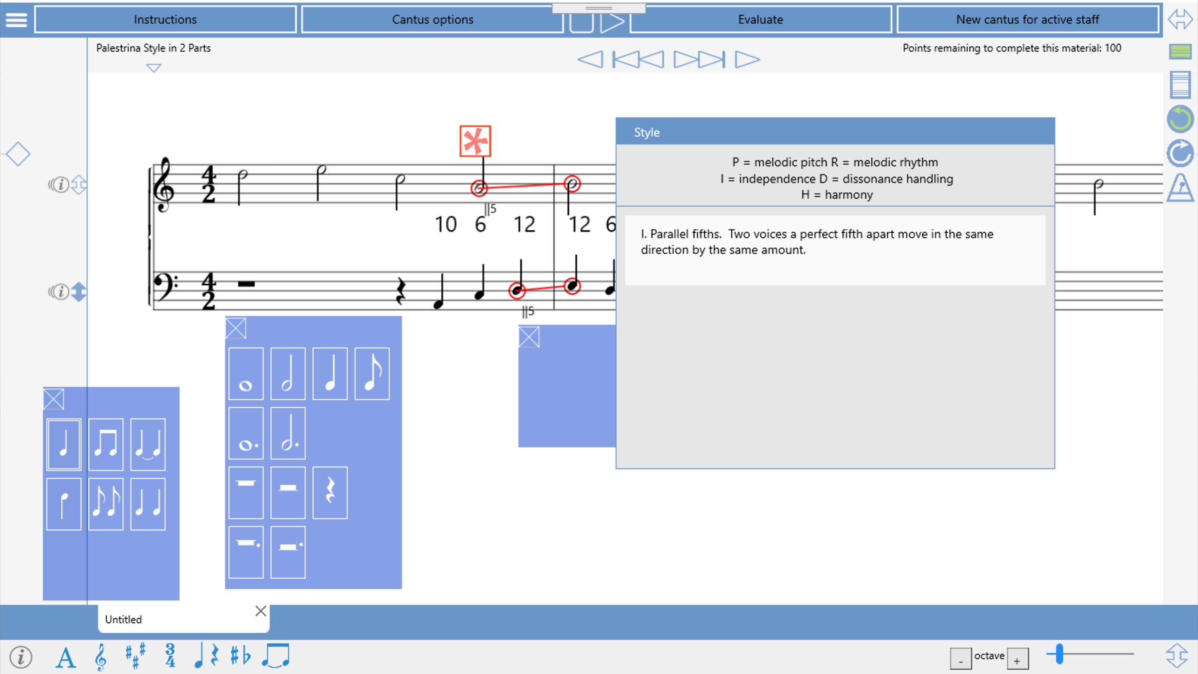This screenshot has height=674, width=1198.
Task: Toggle audio playback for the bass staff
Action: click(x=51, y=292)
